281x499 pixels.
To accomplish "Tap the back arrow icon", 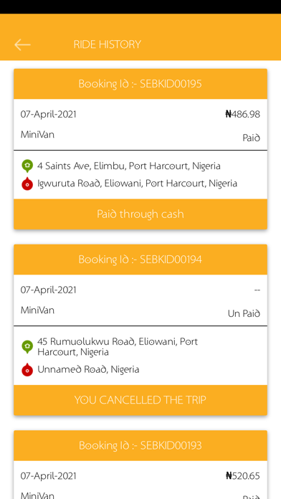I will [x=22, y=44].
